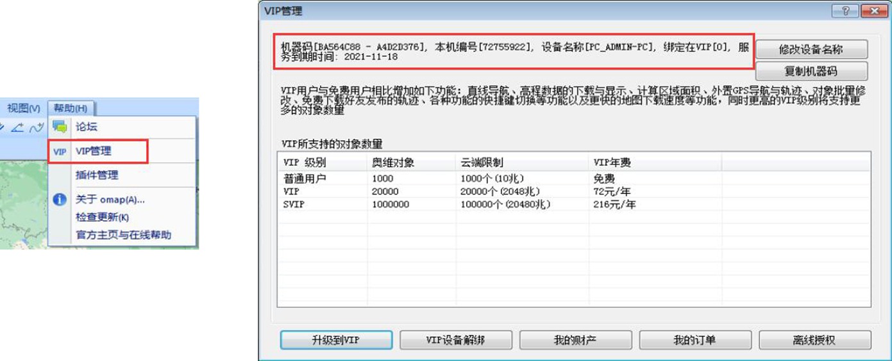Viewport: 892px width, 361px height.
Task: Open the 帮助(H) menu
Action: point(71,108)
